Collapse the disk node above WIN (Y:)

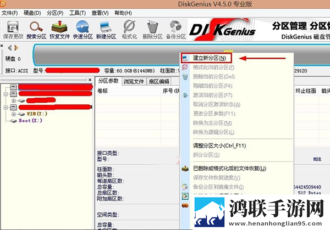[6, 108]
